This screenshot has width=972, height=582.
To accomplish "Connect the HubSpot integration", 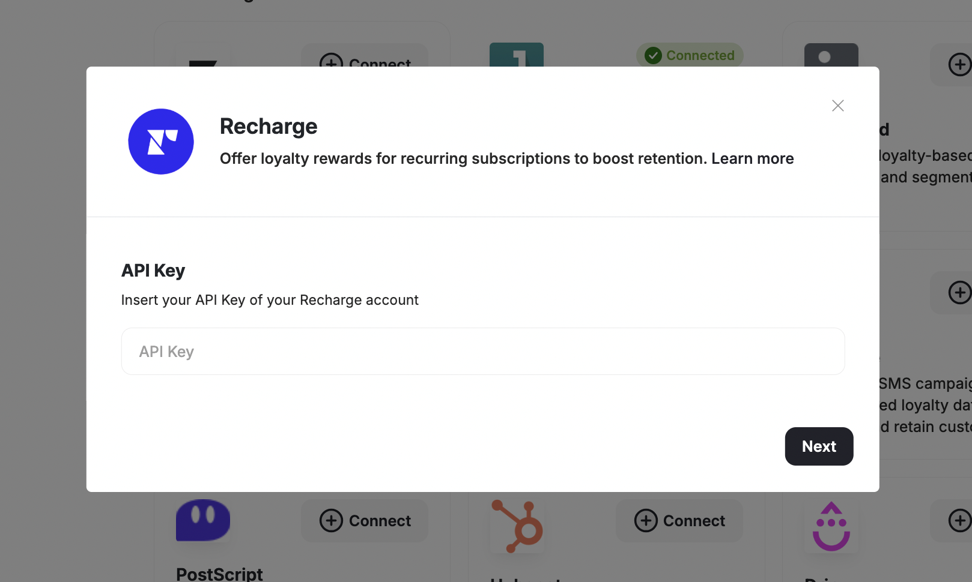I will (x=679, y=521).
